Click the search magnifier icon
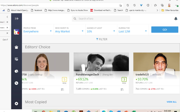This screenshot has width=180, height=112. click(75, 19)
